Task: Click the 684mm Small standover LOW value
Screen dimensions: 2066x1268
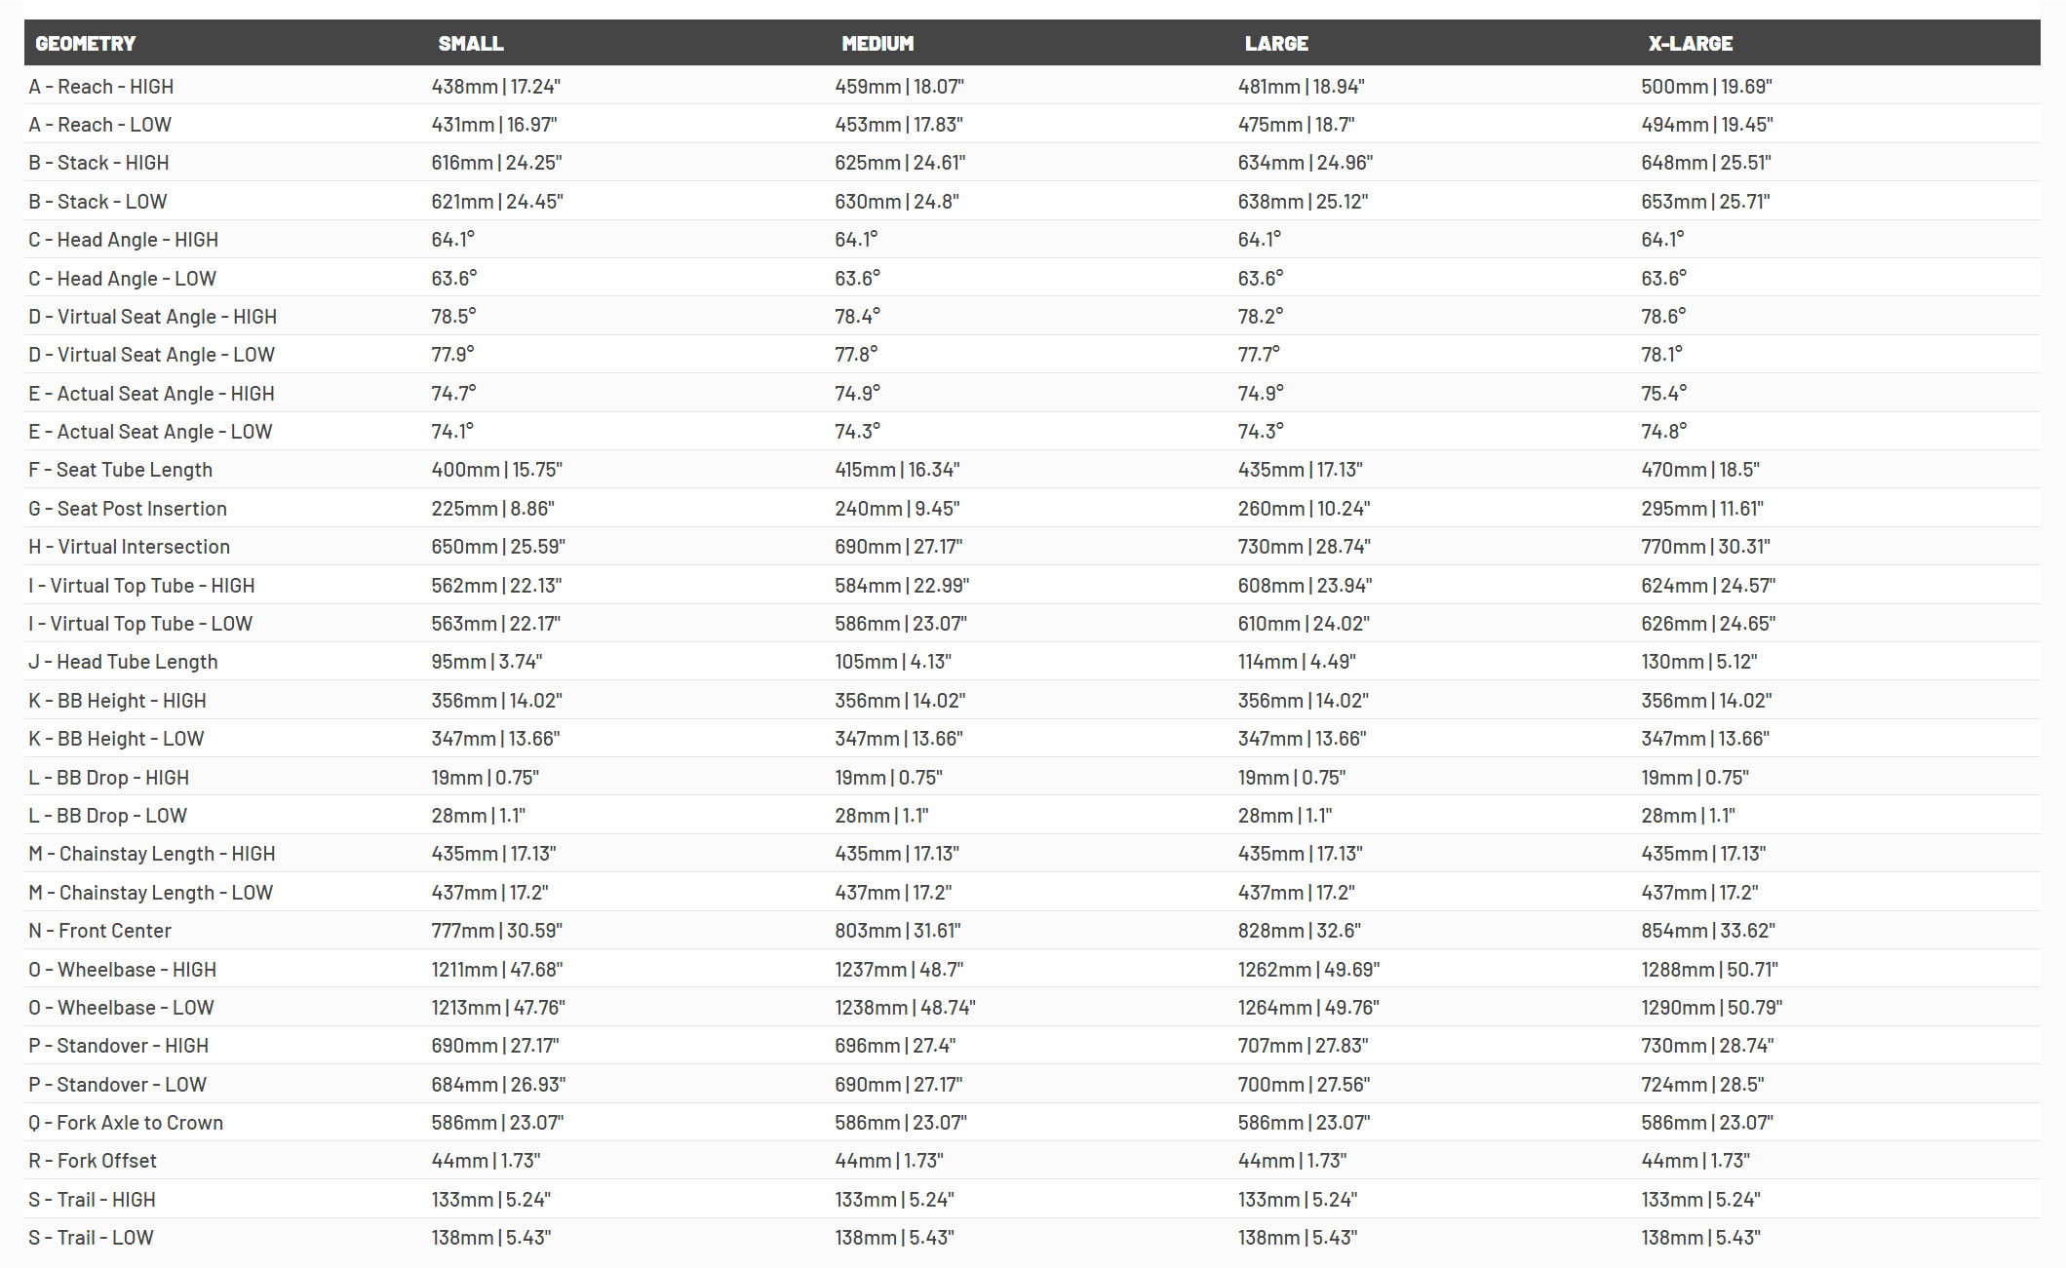Action: [498, 1085]
